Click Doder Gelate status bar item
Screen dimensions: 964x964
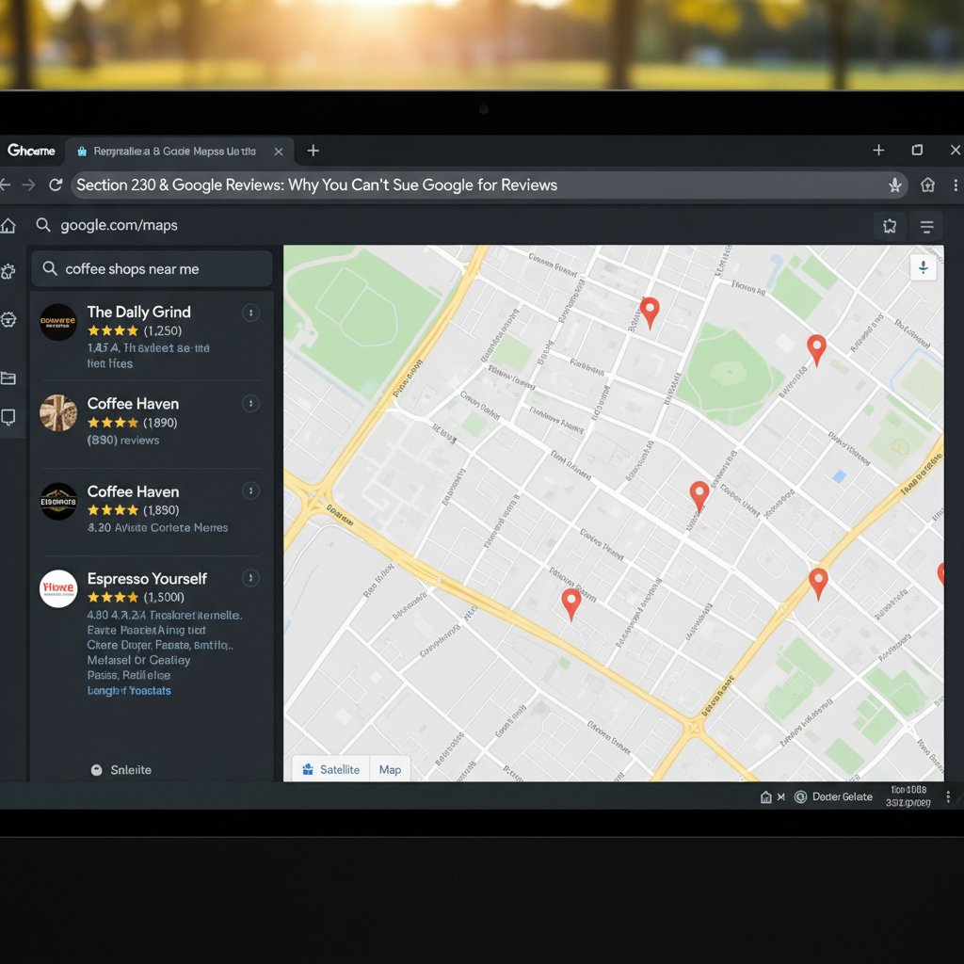pyautogui.click(x=834, y=796)
